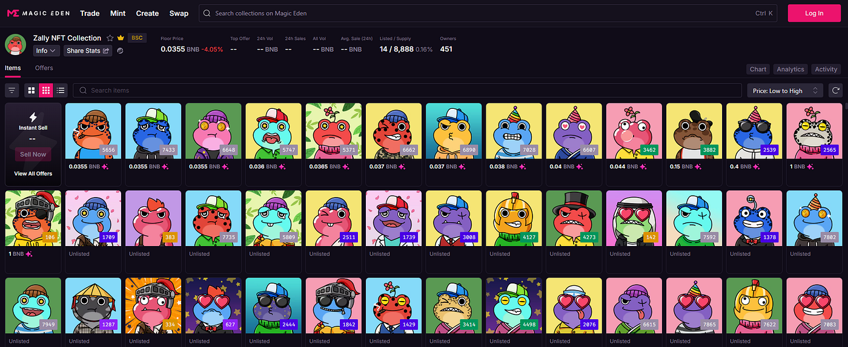Viewport: 848px width, 347px height.
Task: Click the sparkle icon next to NFT 5656 price
Action: (x=105, y=166)
